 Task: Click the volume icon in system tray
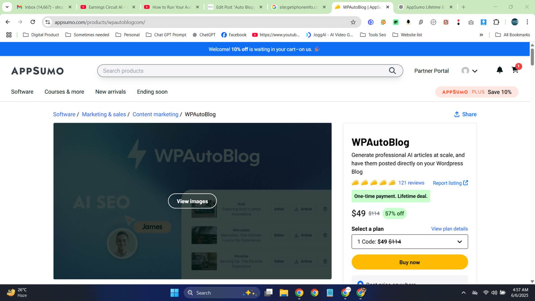click(x=494, y=293)
